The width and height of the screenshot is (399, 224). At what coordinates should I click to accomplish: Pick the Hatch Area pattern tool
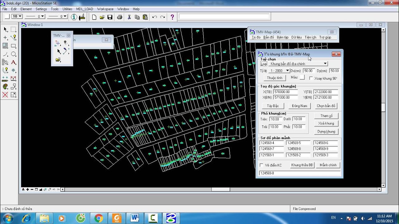point(5,46)
